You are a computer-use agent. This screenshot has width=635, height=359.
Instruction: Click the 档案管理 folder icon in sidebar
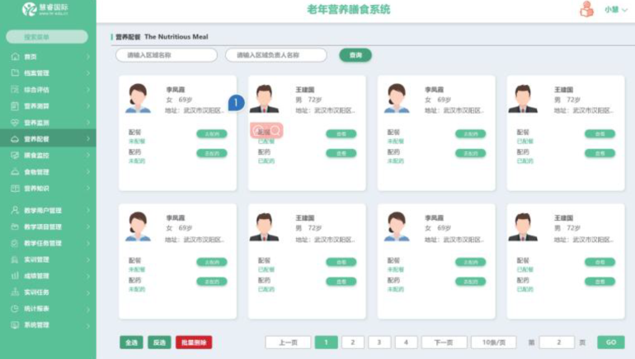pyautogui.click(x=15, y=73)
